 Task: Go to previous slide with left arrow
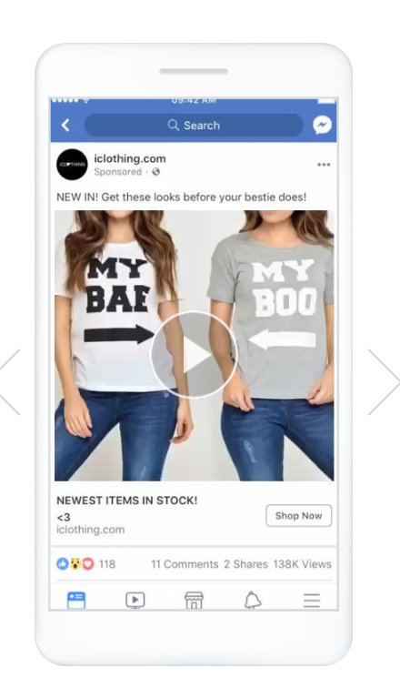(x=10, y=382)
